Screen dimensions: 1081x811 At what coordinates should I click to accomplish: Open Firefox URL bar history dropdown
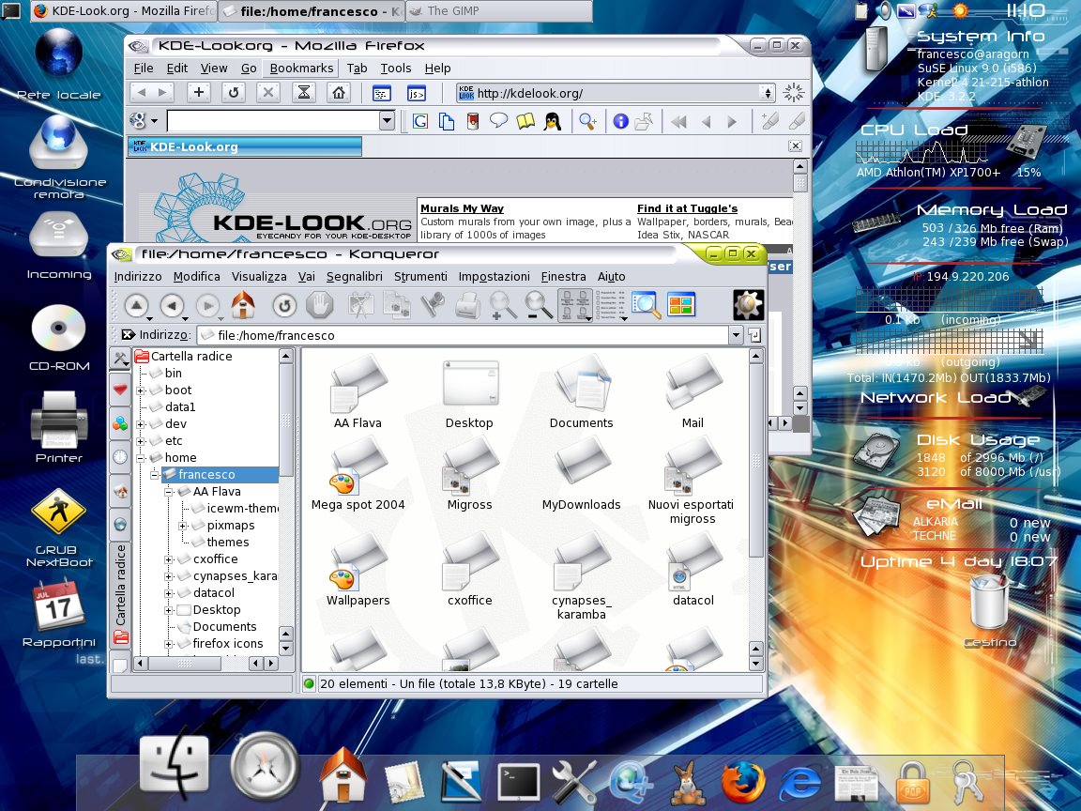[x=767, y=93]
